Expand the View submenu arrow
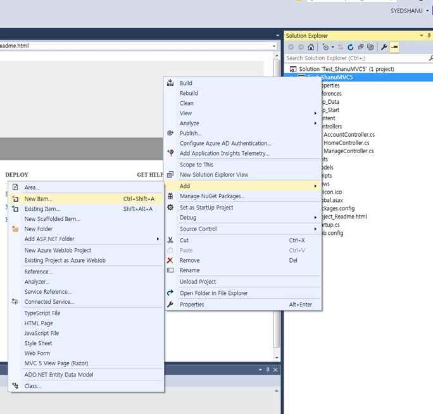This screenshot has height=414, width=433. 315,113
